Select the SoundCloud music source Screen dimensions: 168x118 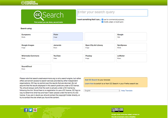coord(36,68)
